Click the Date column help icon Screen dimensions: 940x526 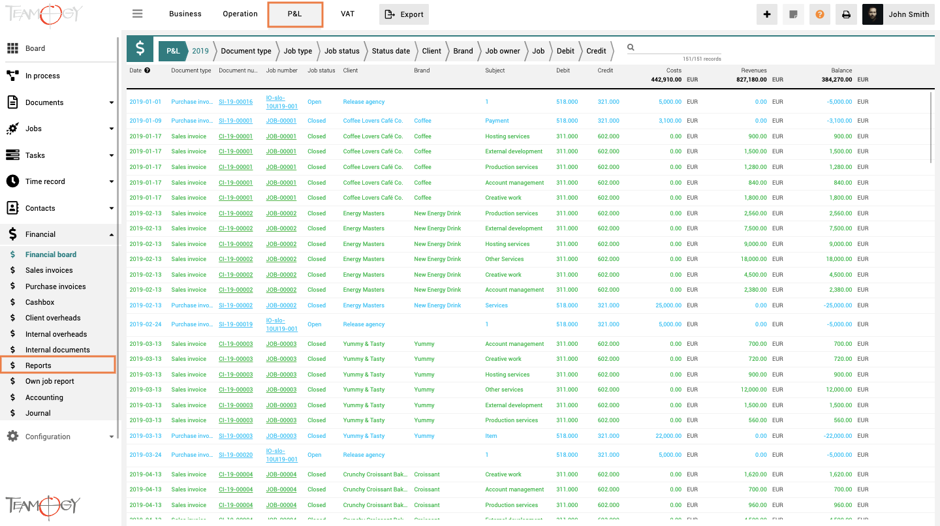point(148,70)
